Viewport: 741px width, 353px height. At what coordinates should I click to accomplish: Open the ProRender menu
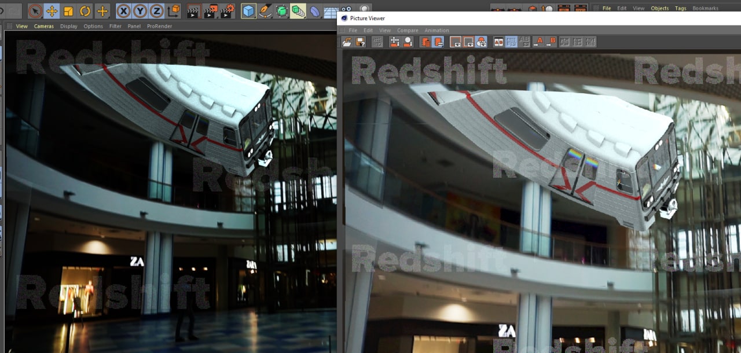pyautogui.click(x=159, y=26)
